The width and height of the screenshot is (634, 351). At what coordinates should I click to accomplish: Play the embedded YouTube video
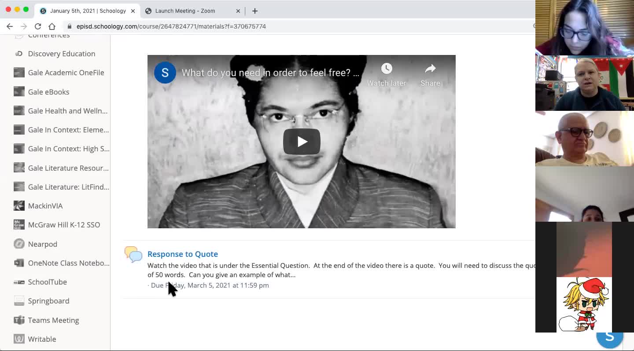[x=302, y=142]
